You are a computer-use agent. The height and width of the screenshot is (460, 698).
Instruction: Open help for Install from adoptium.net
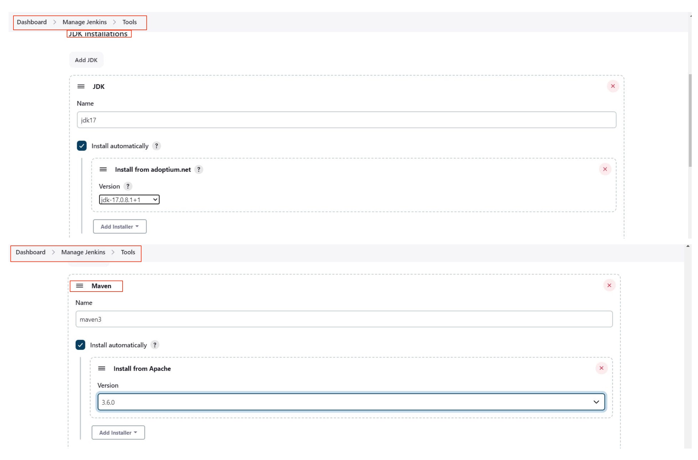click(199, 169)
